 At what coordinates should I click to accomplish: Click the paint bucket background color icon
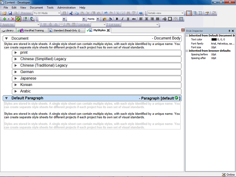point(110,19)
